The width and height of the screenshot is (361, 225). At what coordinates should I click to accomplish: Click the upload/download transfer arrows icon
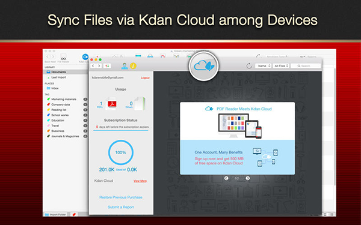coord(107,66)
